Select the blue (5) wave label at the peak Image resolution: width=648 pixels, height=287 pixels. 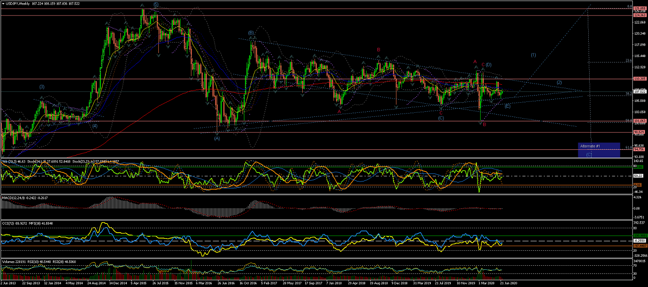[x=156, y=5]
